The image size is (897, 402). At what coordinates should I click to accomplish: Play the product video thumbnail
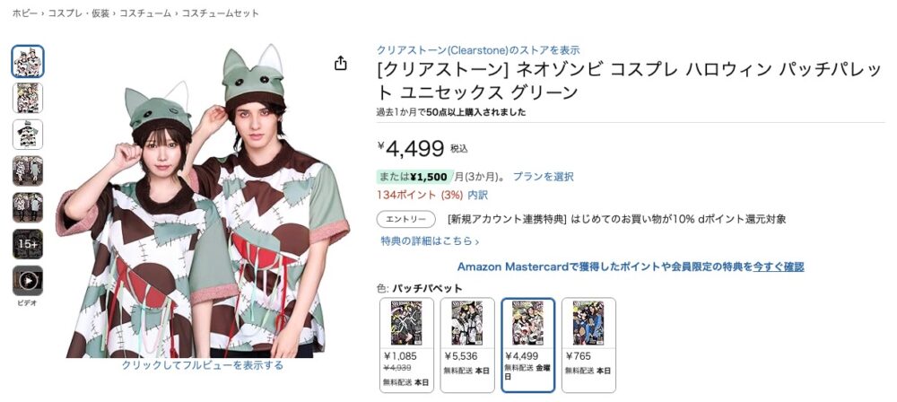(x=28, y=281)
